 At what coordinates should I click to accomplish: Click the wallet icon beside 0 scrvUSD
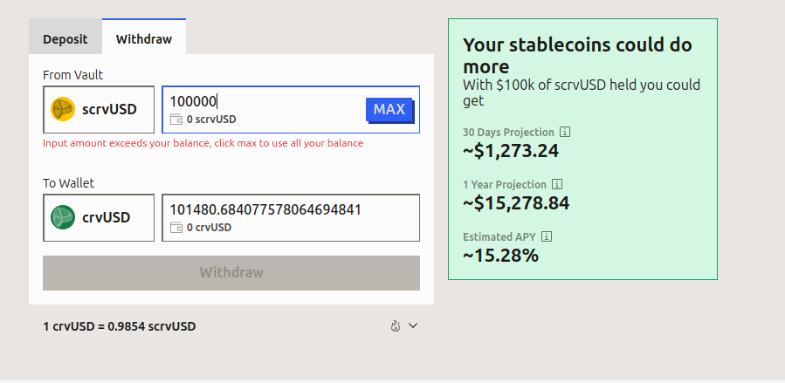(x=176, y=120)
